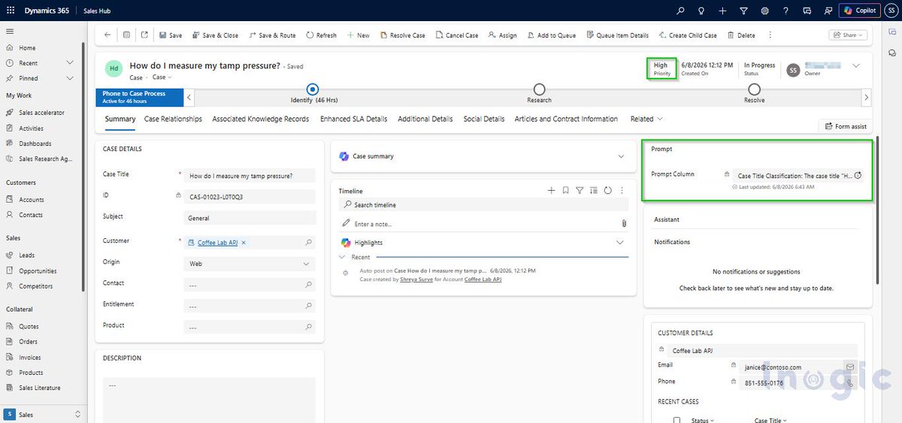Open case in new window icon
The width and height of the screenshot is (902, 423).
click(x=144, y=35)
